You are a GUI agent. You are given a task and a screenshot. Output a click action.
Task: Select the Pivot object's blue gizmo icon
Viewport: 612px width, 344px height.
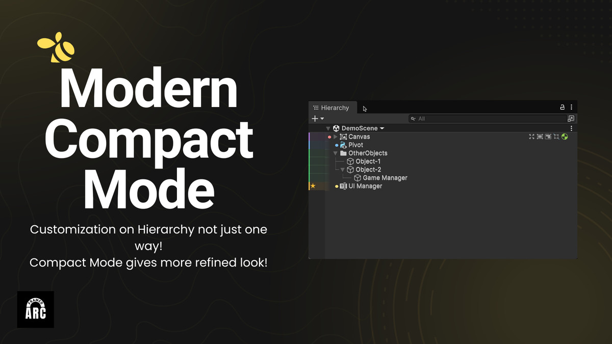343,145
